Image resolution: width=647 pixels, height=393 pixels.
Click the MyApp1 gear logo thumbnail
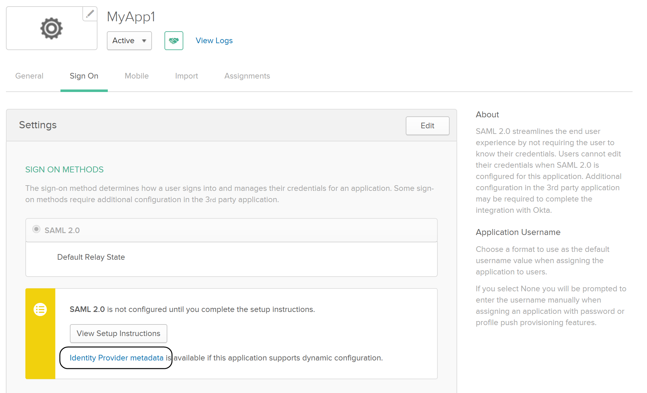[x=52, y=28]
